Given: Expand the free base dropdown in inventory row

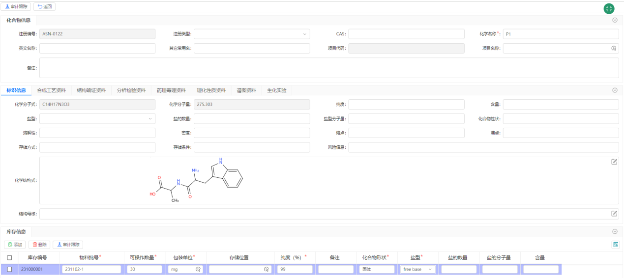Looking at the screenshot, I should coord(430,269).
